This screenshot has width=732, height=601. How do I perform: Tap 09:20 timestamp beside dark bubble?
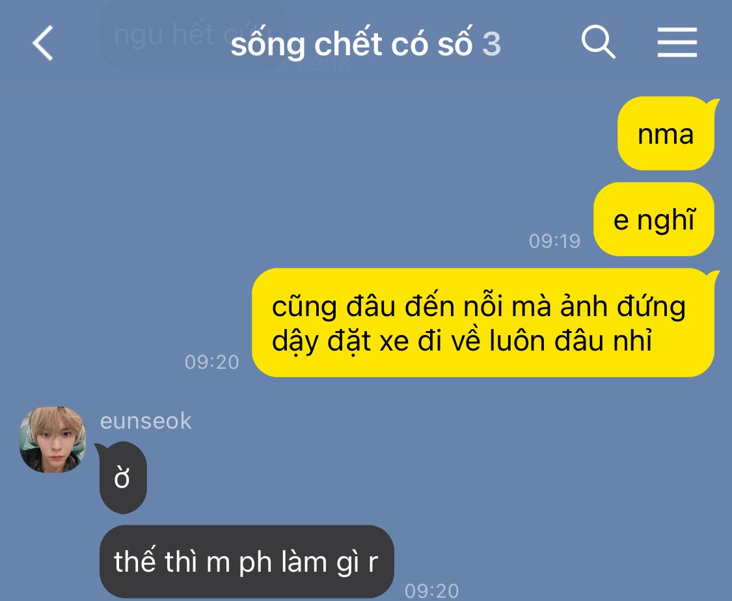point(432,591)
